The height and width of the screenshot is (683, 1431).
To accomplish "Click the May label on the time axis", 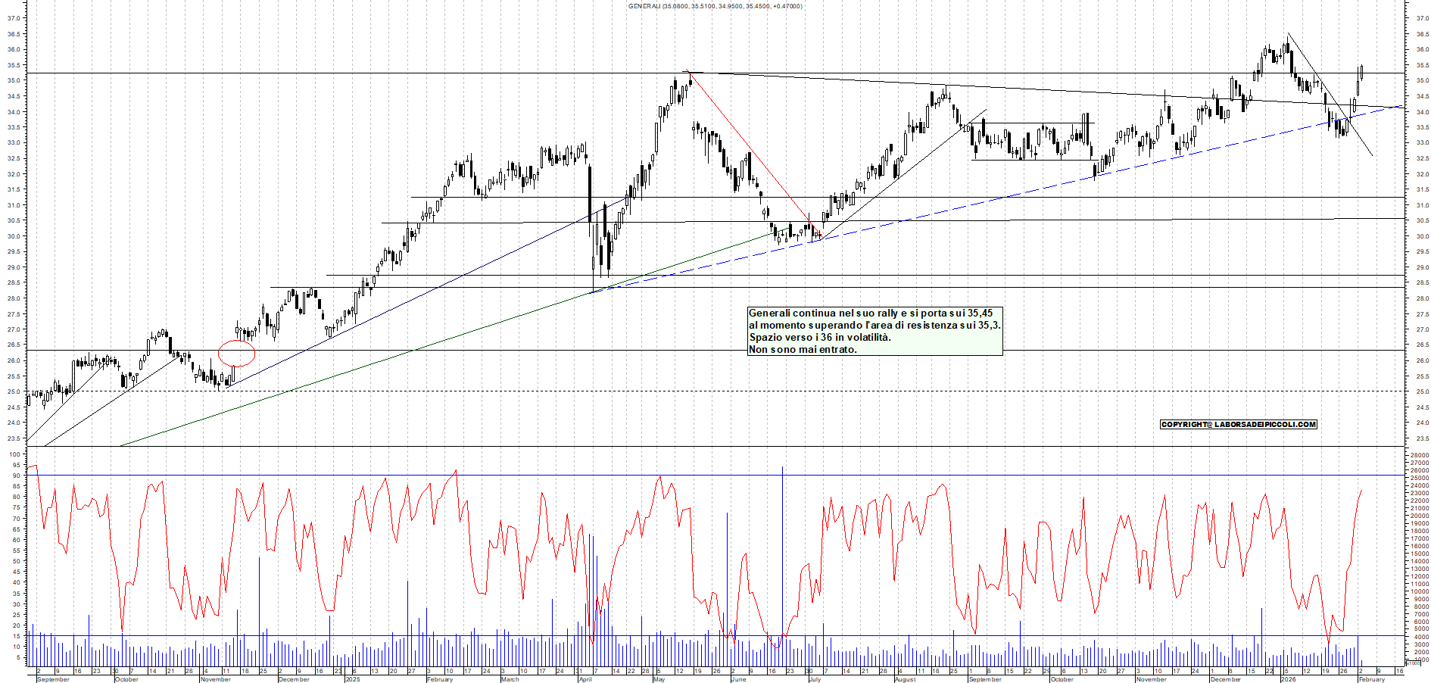I will coord(658,679).
